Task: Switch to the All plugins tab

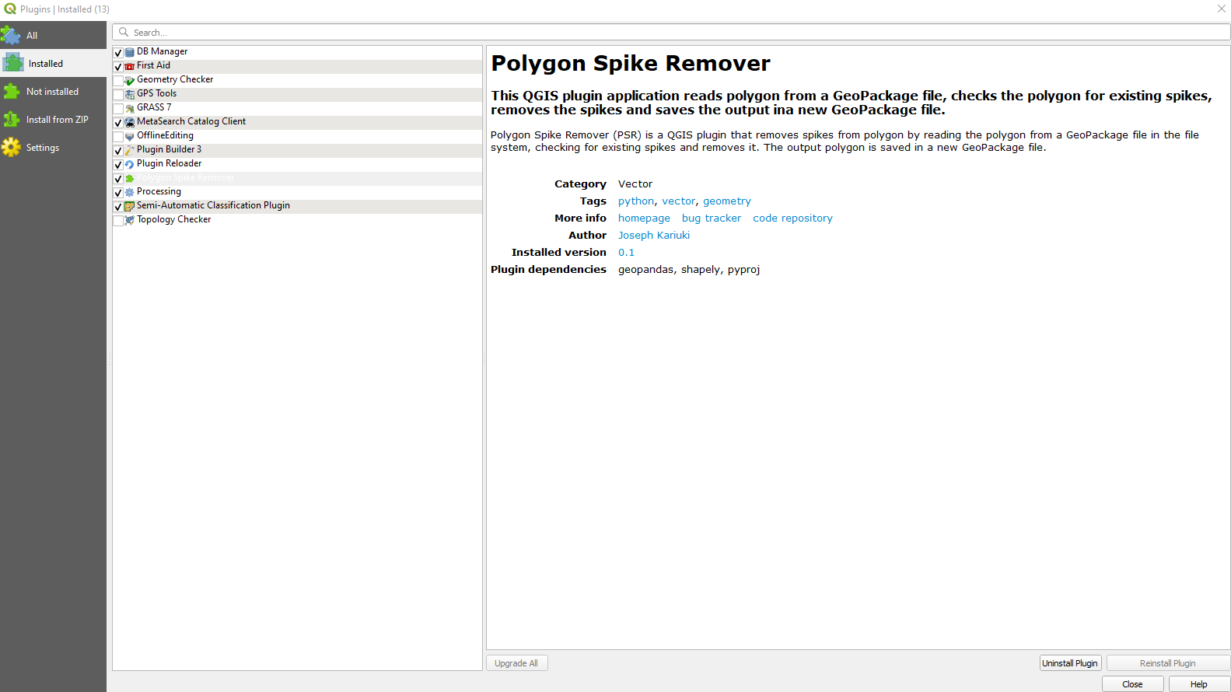Action: pos(53,35)
